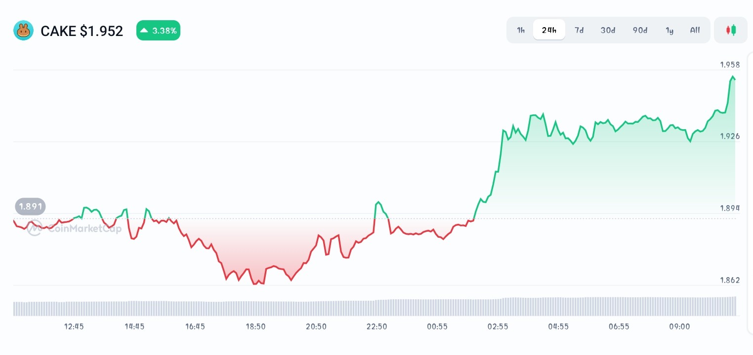Select the 90d timeframe
Image resolution: width=753 pixels, height=355 pixels.
(640, 30)
